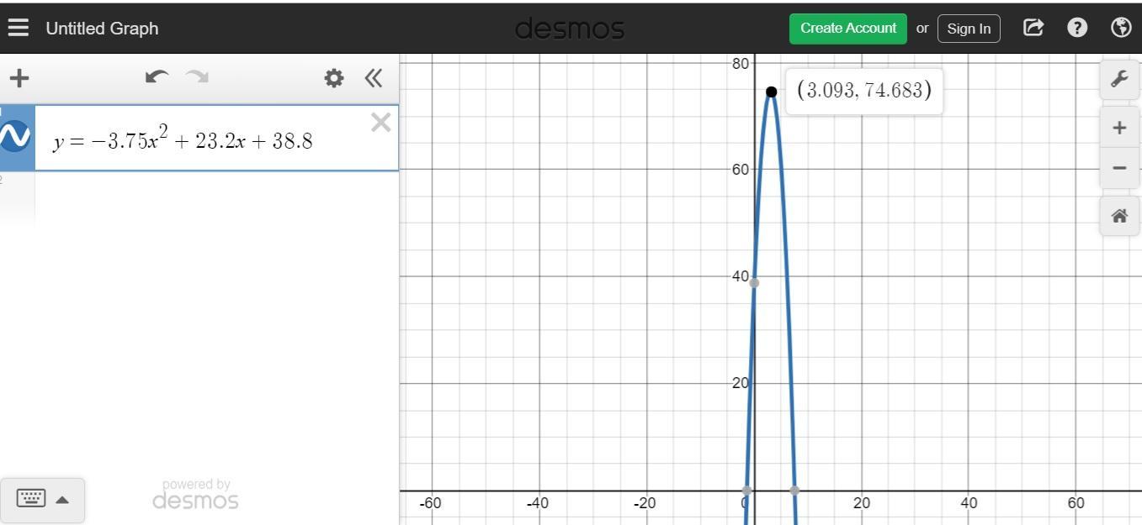This screenshot has width=1142, height=525.
Task: Click the Untitled Graph title
Action: 102,28
